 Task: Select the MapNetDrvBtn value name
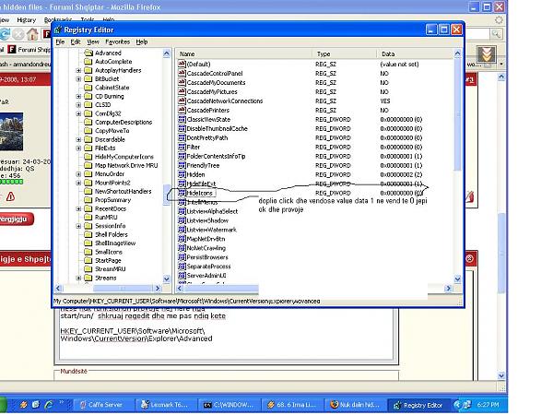[x=206, y=239]
